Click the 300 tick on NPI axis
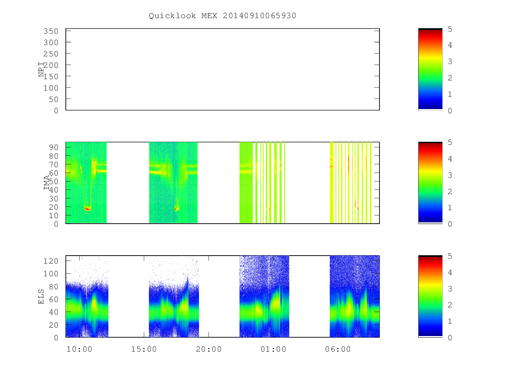 [x=51, y=43]
